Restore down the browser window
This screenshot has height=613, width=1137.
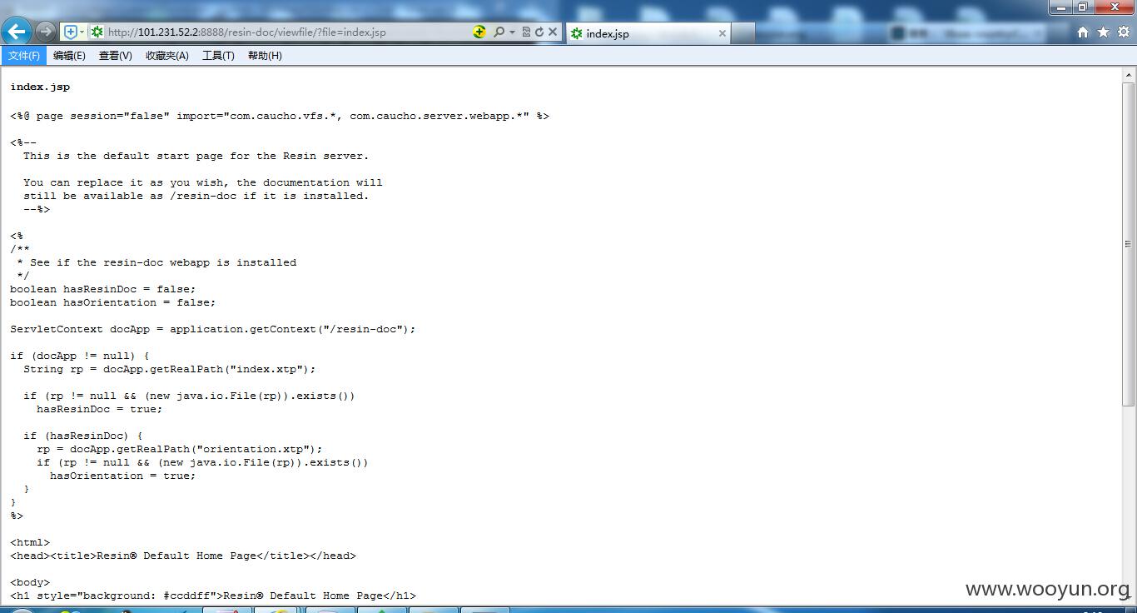1083,7
